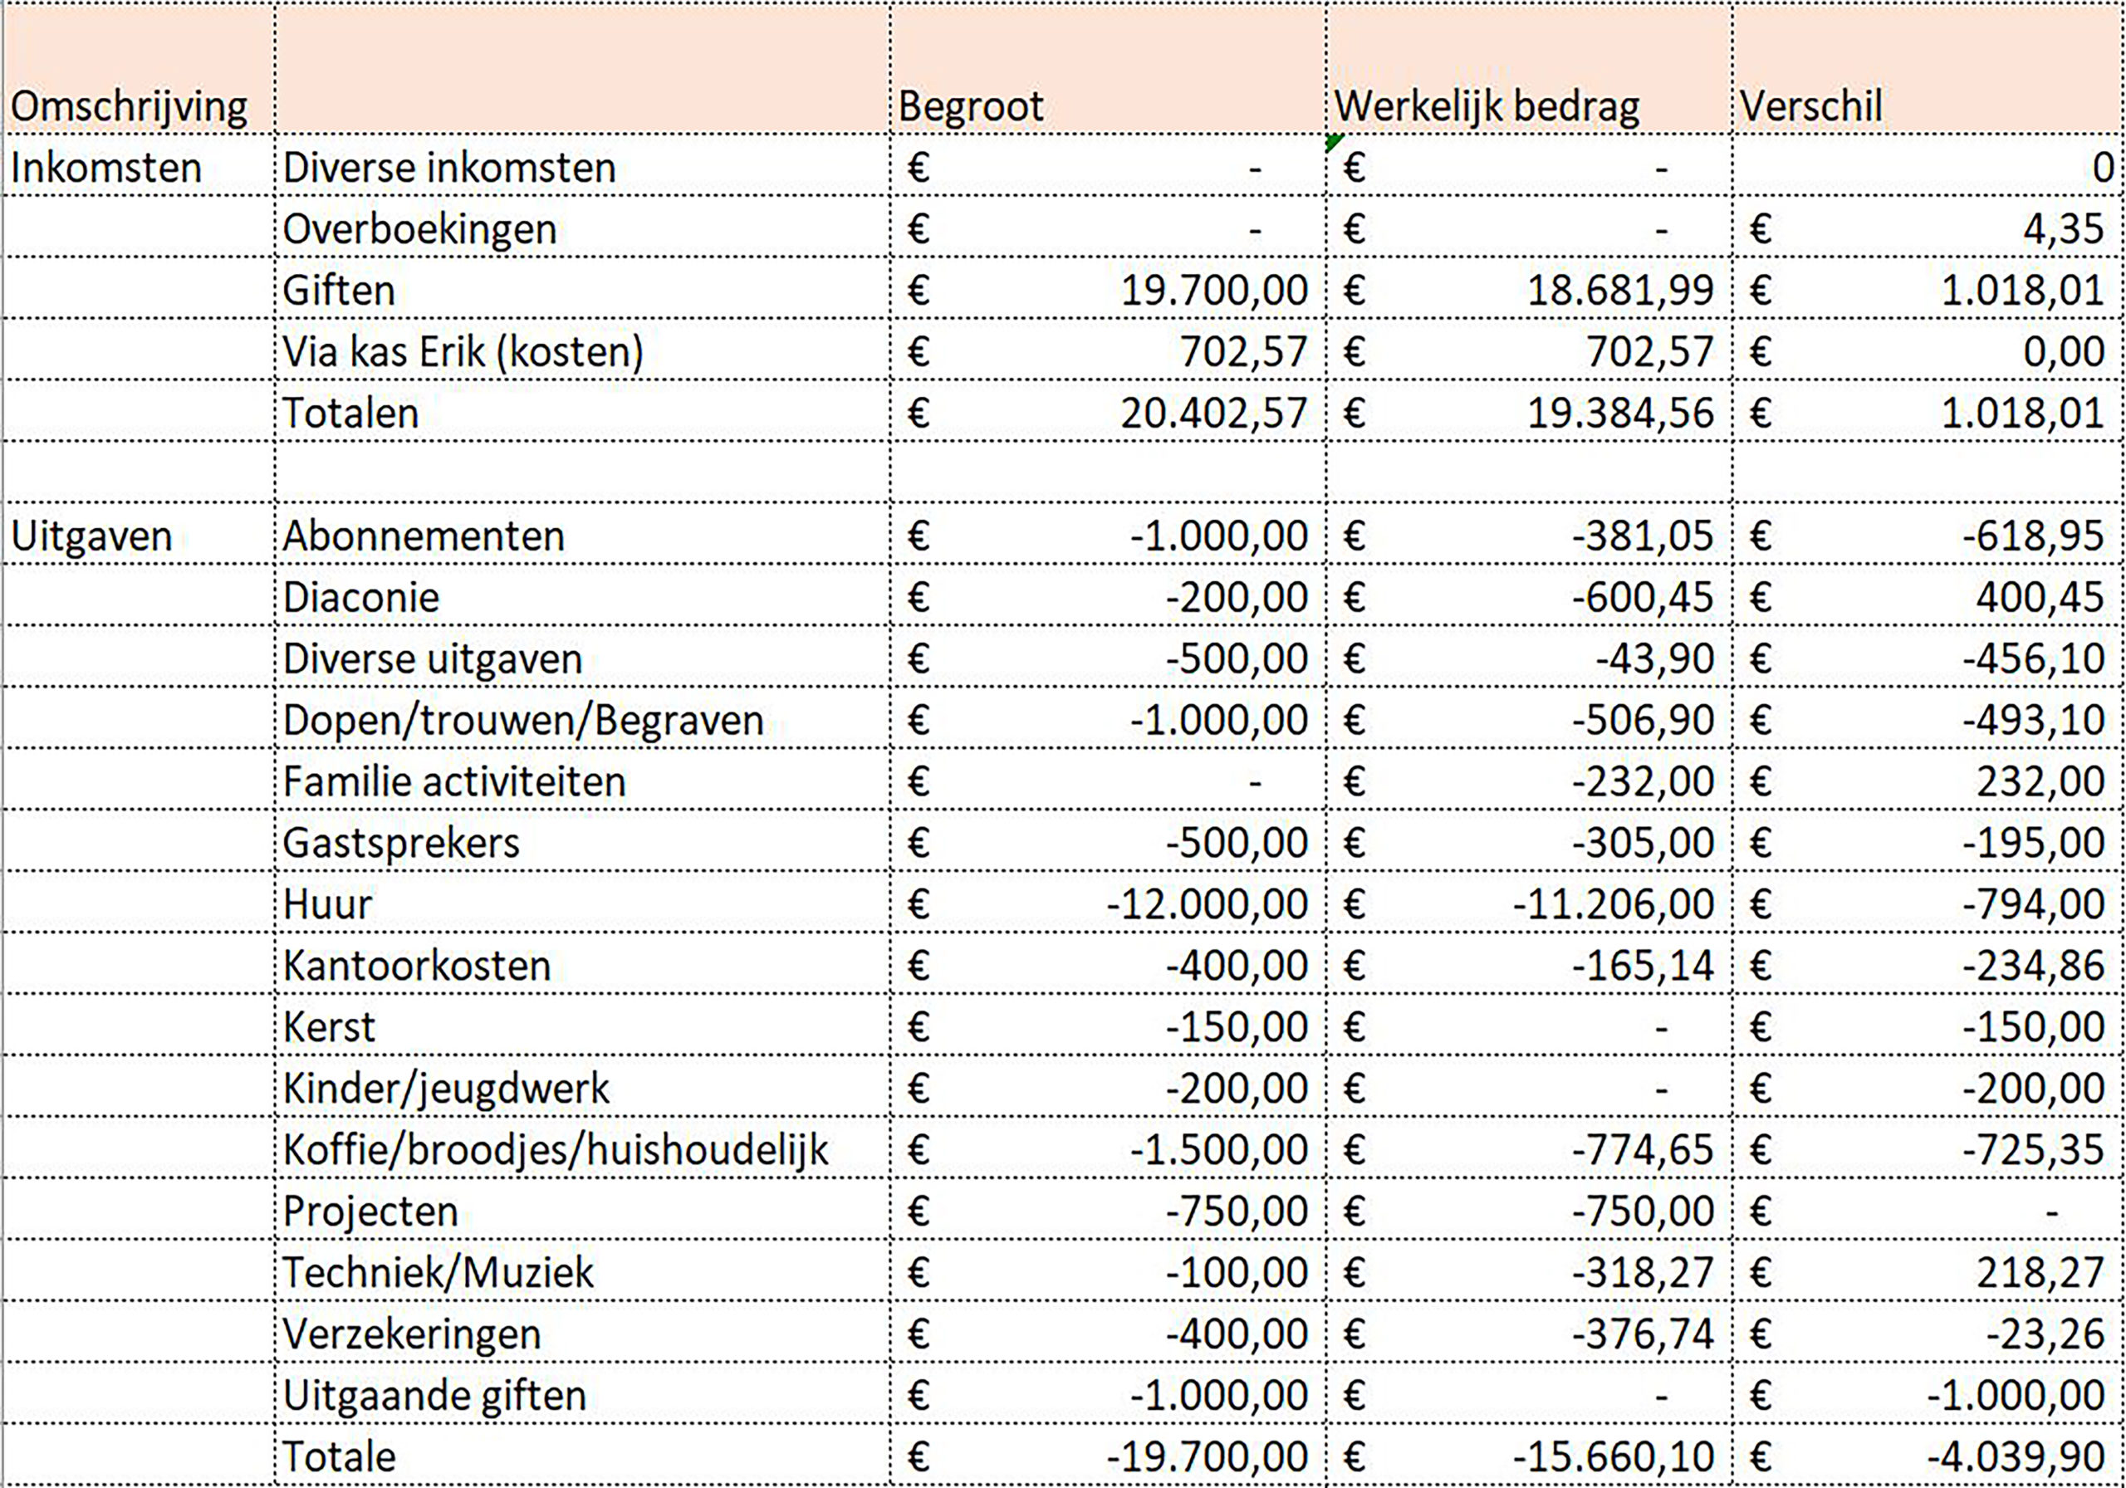Select the -506,90 actual amount cell

1530,718
